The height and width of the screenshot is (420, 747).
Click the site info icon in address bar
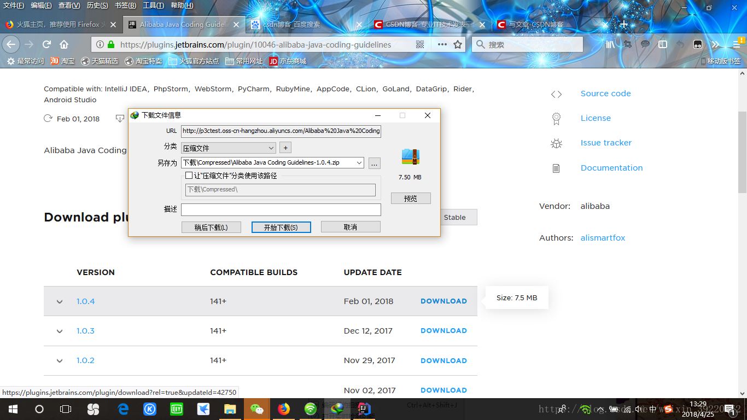[100, 44]
